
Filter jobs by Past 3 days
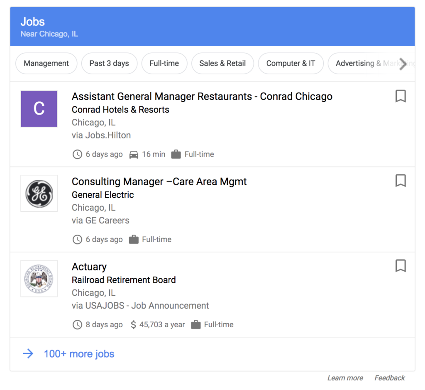[x=109, y=64]
